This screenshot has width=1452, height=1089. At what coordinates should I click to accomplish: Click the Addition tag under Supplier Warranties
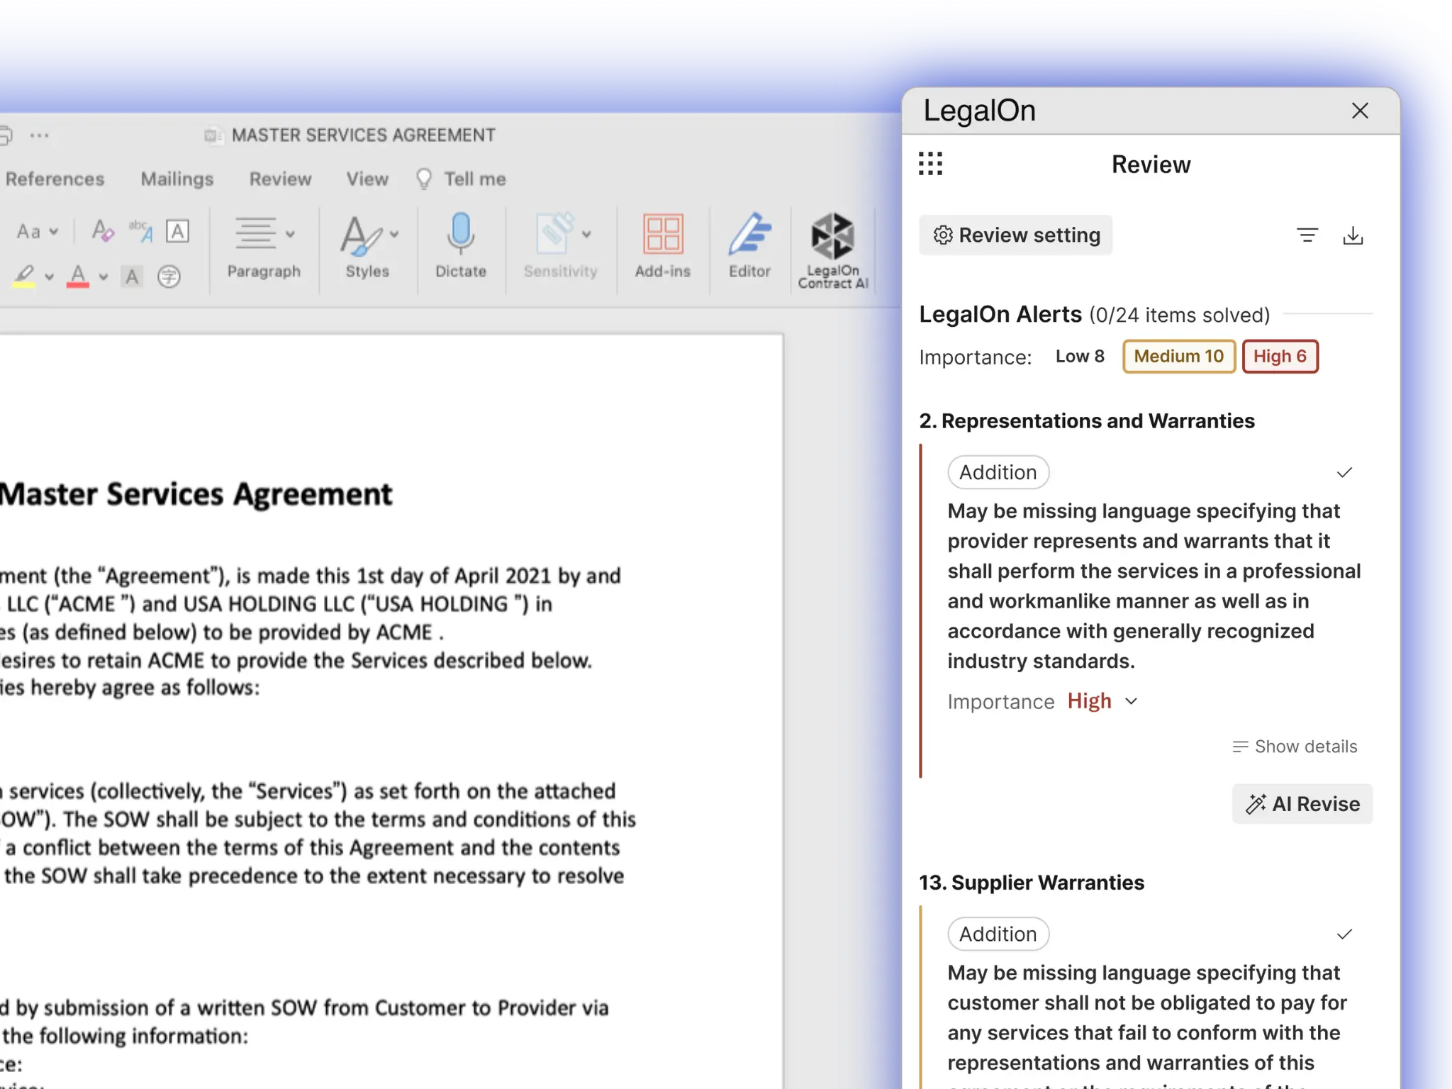998,934
